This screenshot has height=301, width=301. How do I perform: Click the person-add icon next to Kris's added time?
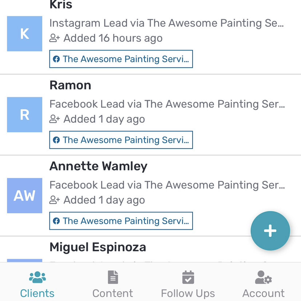coord(54,38)
